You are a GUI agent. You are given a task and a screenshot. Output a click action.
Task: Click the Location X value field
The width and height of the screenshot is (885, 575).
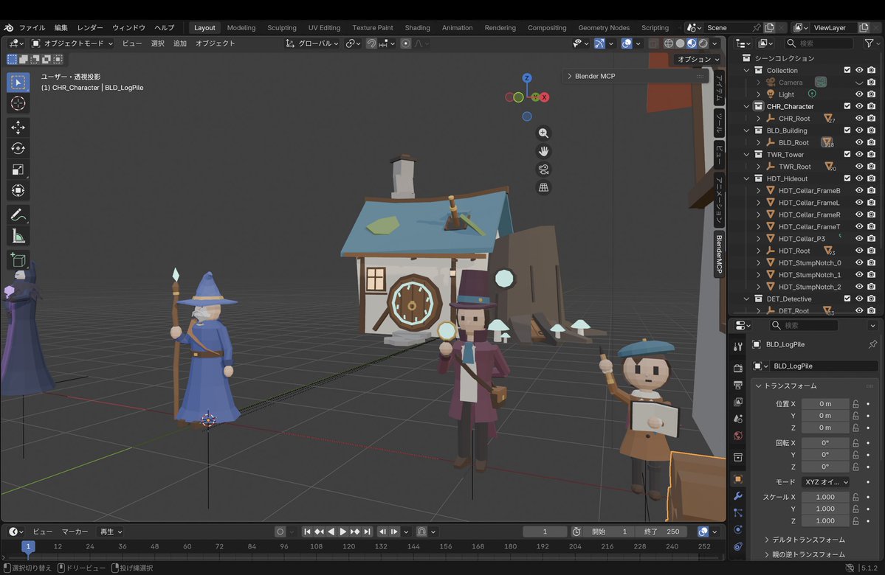click(x=825, y=404)
